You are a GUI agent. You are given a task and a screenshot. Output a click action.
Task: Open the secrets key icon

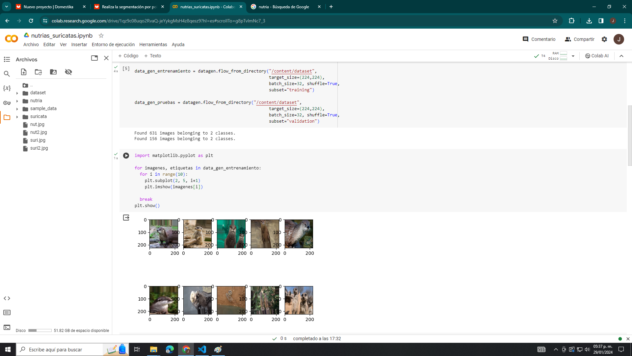tap(7, 103)
